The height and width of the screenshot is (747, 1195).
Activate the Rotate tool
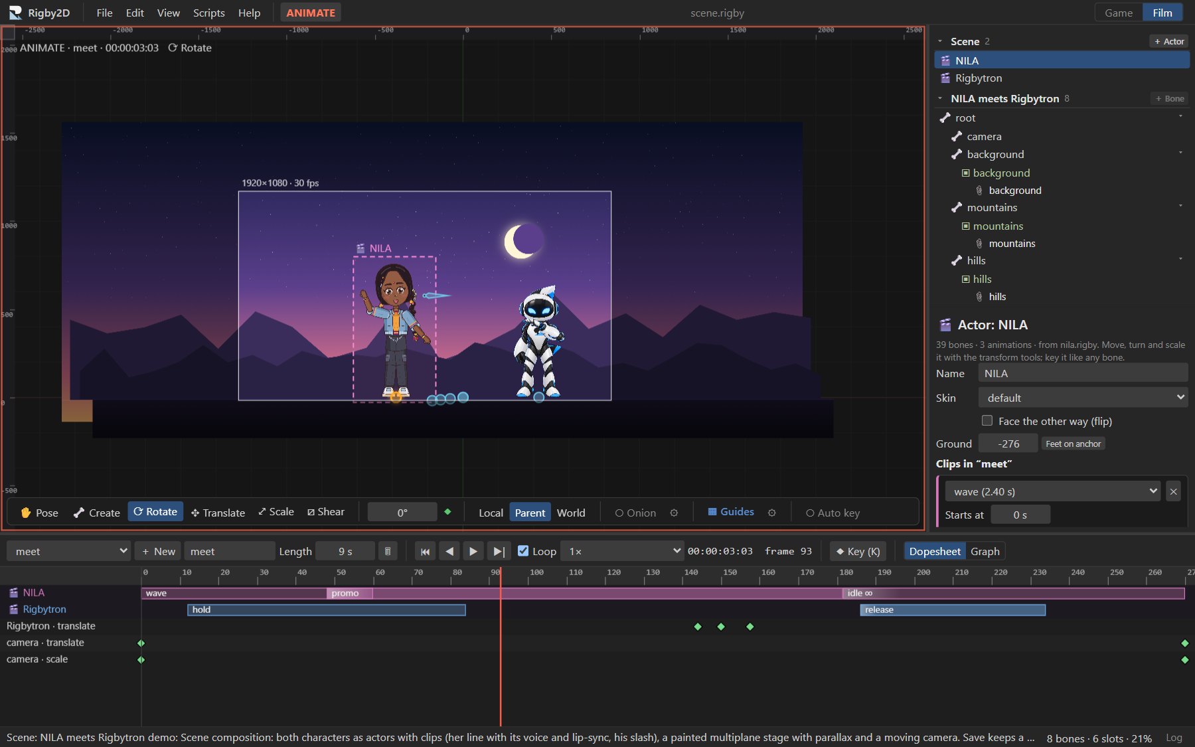(x=155, y=512)
